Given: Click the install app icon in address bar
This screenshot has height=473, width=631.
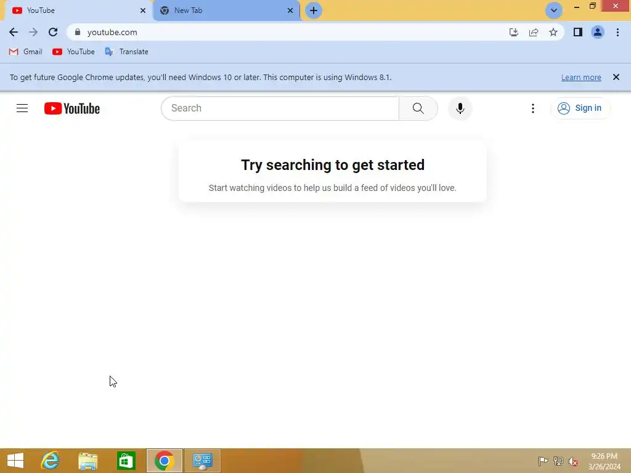Looking at the screenshot, I should coord(513,32).
